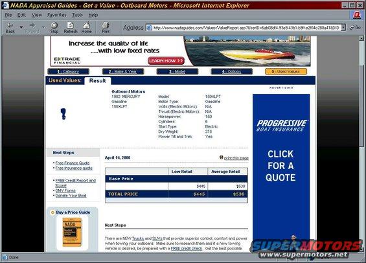The width and height of the screenshot is (366, 263).
Task: Click the Forward arrow toolbar button
Action: [32, 28]
